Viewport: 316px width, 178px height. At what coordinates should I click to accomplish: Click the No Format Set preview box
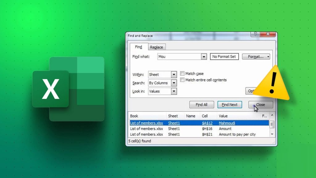(x=224, y=57)
